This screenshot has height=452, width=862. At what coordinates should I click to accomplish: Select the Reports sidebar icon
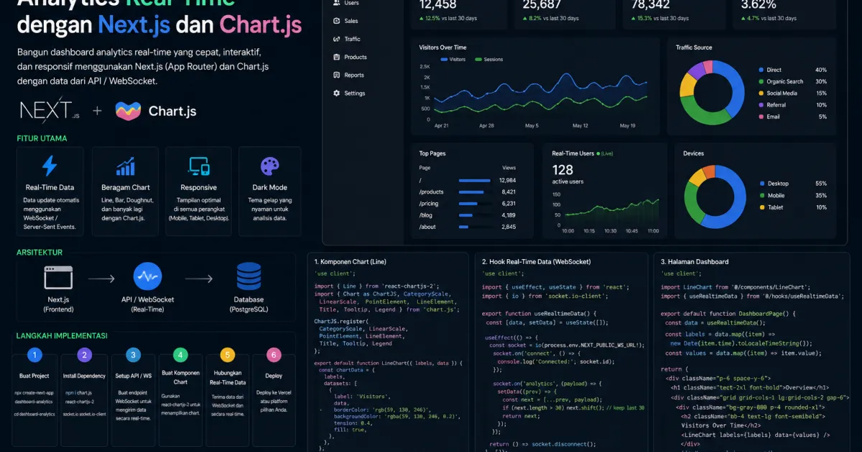point(336,75)
